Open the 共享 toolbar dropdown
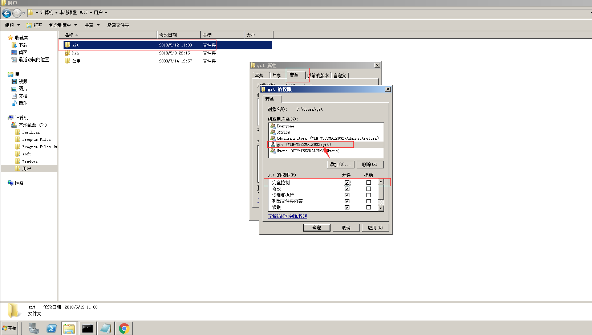 (x=92, y=25)
